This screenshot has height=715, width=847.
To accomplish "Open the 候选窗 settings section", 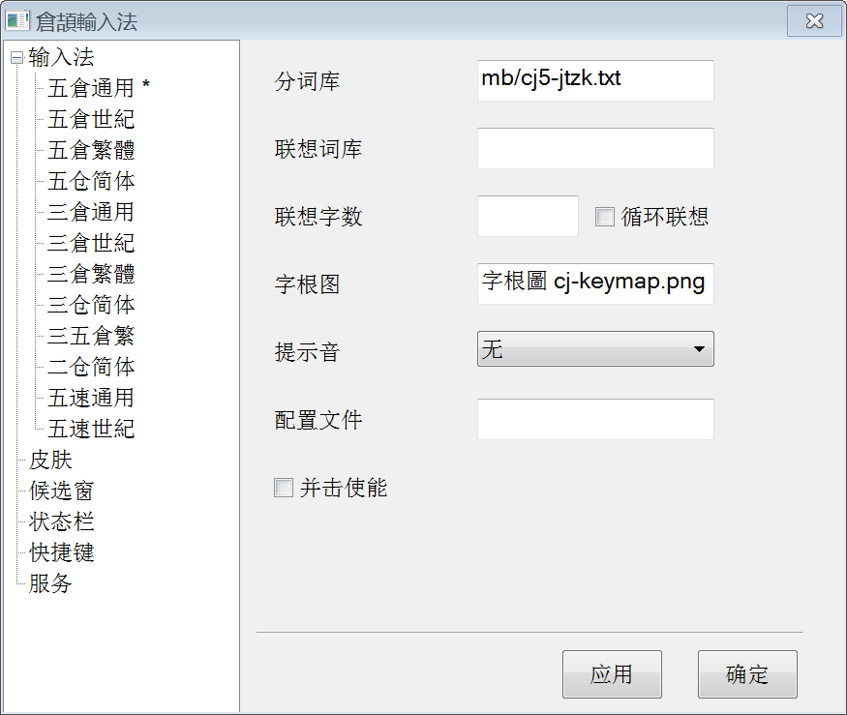I will tap(62, 491).
